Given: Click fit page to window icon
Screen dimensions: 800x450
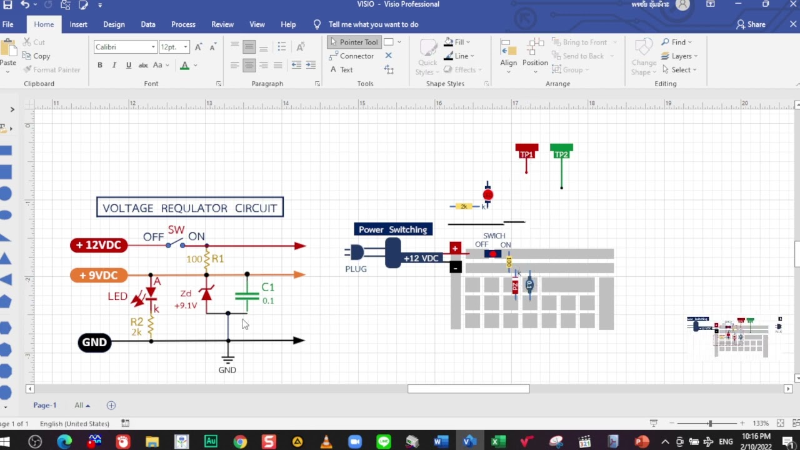Looking at the screenshot, I should 779,423.
